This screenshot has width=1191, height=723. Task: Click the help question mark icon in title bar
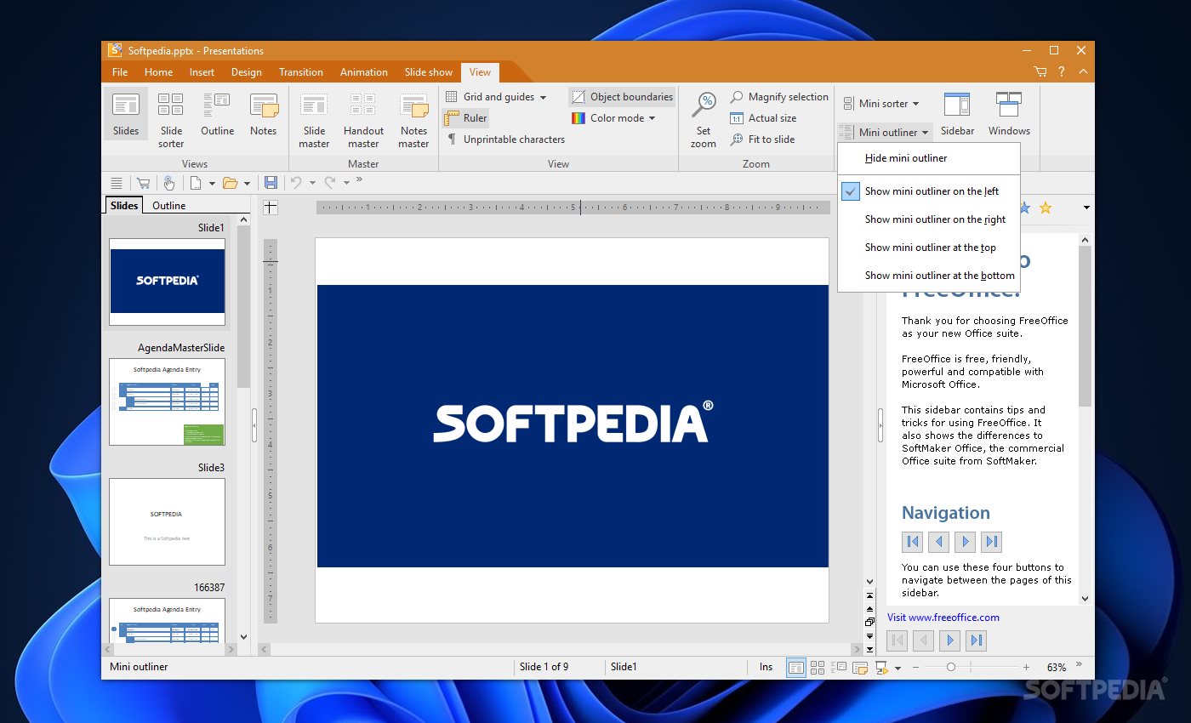coord(1062,72)
